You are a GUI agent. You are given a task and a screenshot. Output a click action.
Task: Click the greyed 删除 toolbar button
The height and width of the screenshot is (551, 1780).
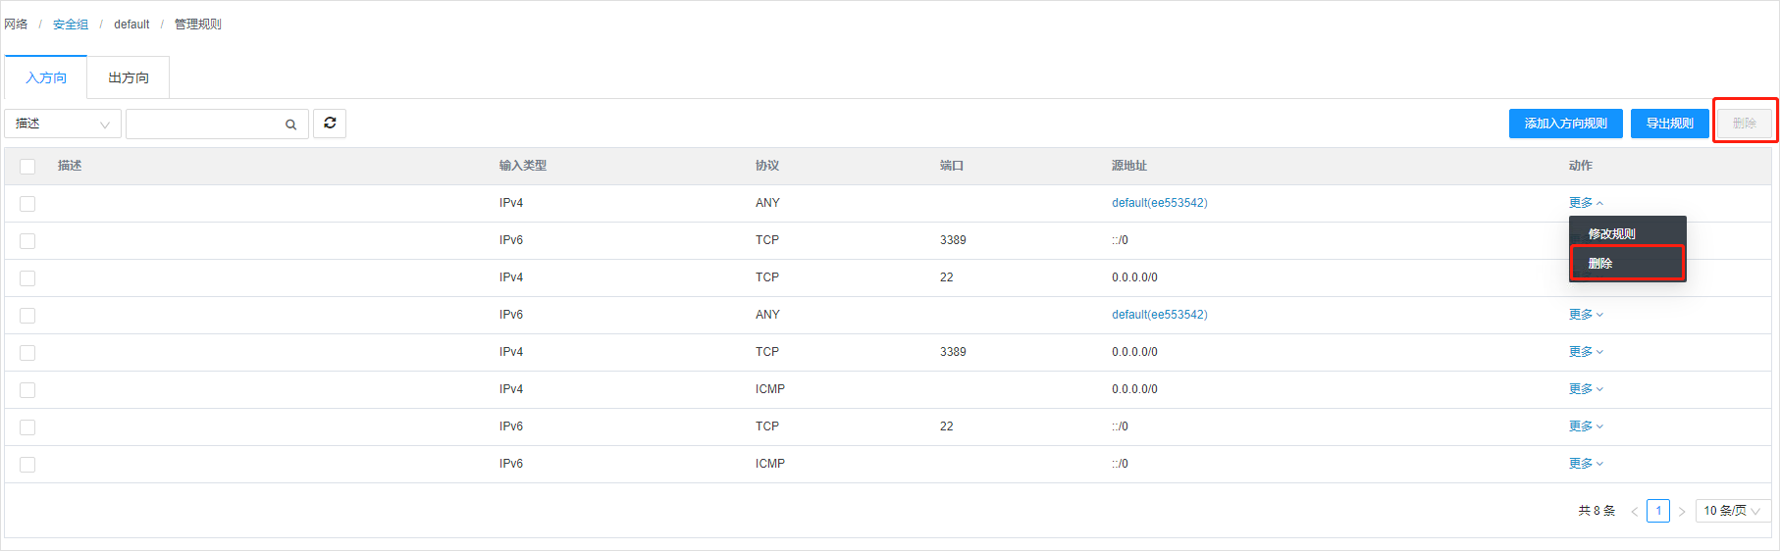pos(1744,124)
